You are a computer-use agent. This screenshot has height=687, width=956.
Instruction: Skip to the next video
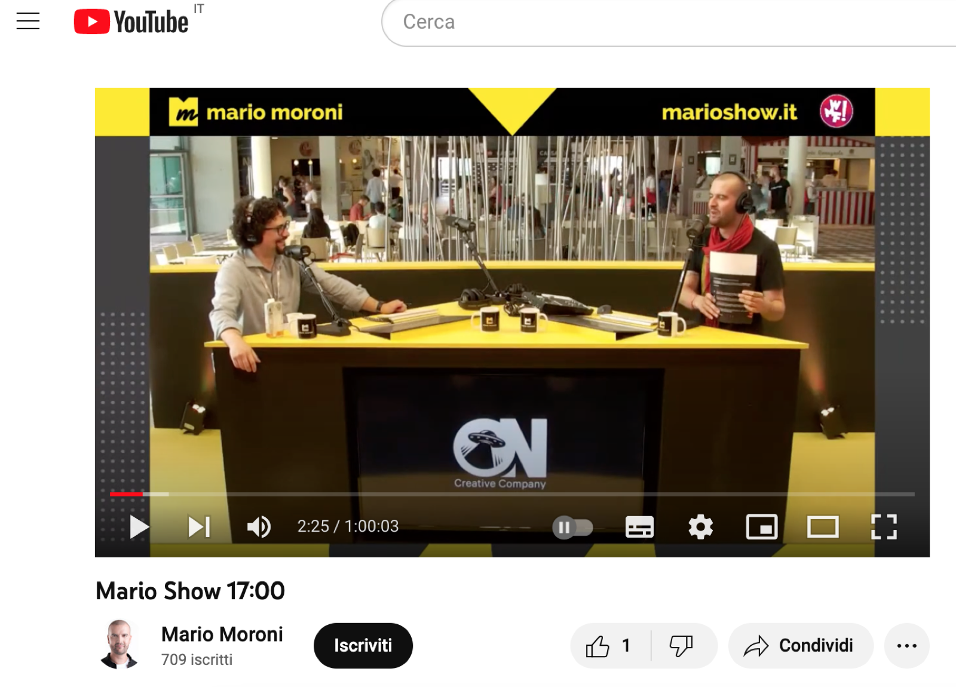(x=199, y=527)
